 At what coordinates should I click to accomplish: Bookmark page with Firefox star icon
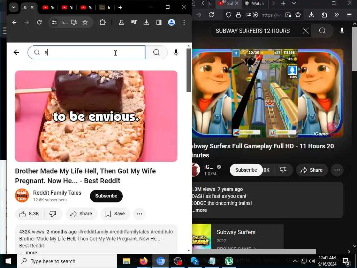[298, 15]
